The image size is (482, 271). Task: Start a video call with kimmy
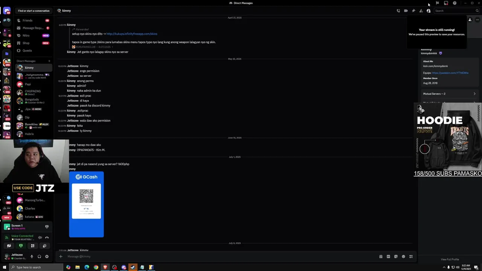[406, 11]
